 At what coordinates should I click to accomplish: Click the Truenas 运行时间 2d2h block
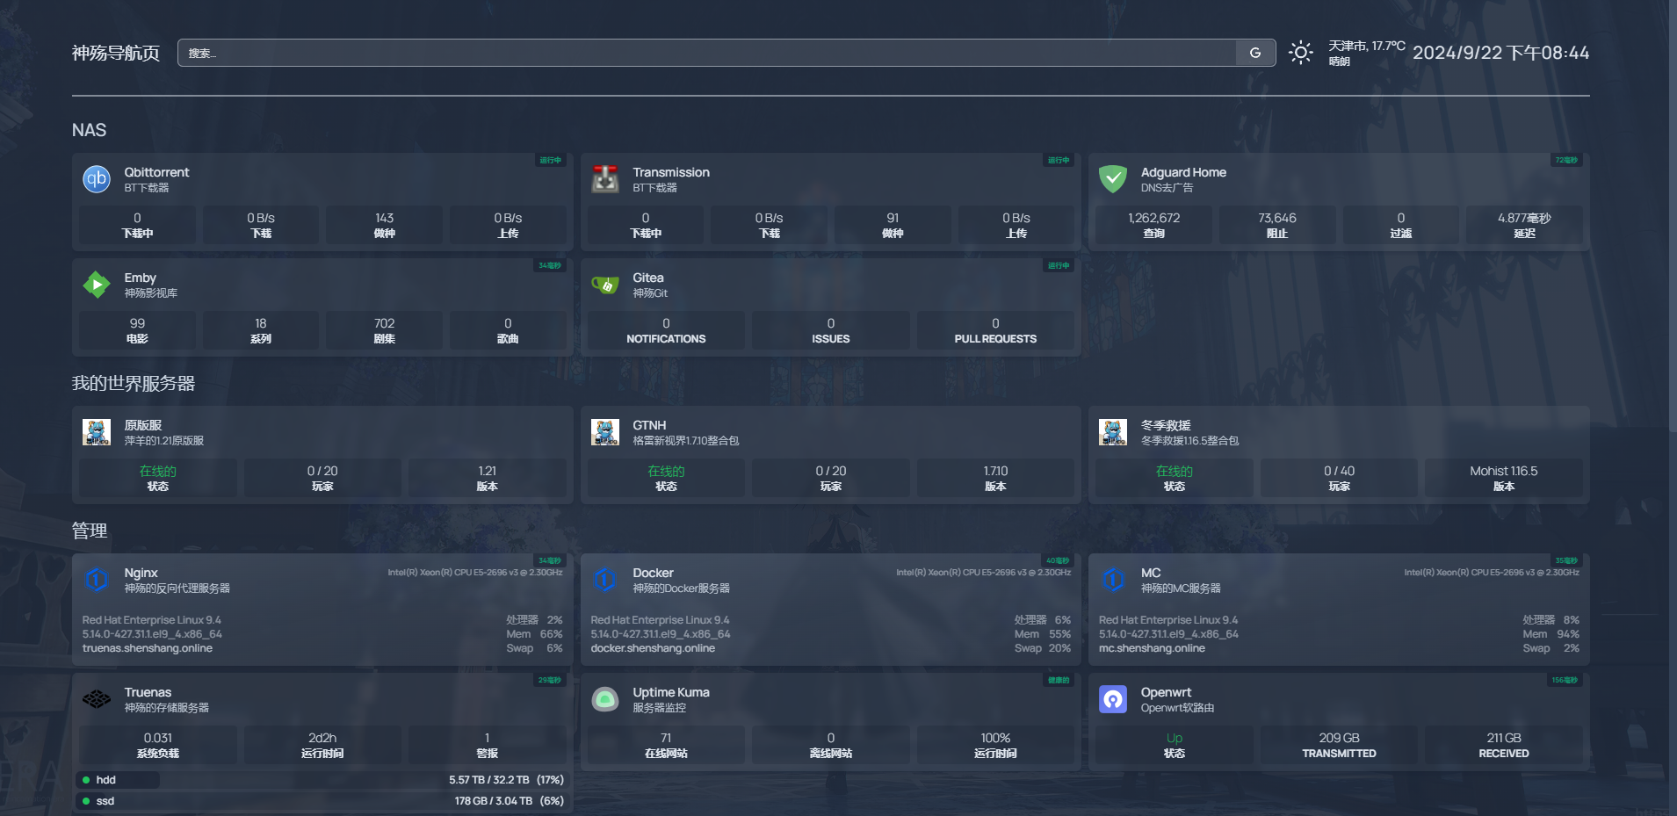tap(322, 745)
